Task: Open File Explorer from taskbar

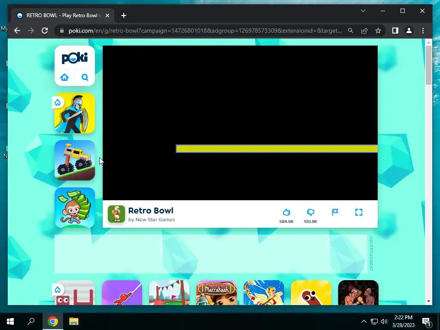Action: click(x=73, y=321)
